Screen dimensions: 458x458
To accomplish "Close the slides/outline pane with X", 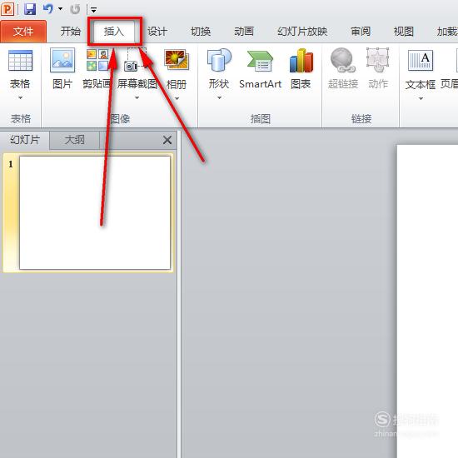I will click(x=167, y=140).
